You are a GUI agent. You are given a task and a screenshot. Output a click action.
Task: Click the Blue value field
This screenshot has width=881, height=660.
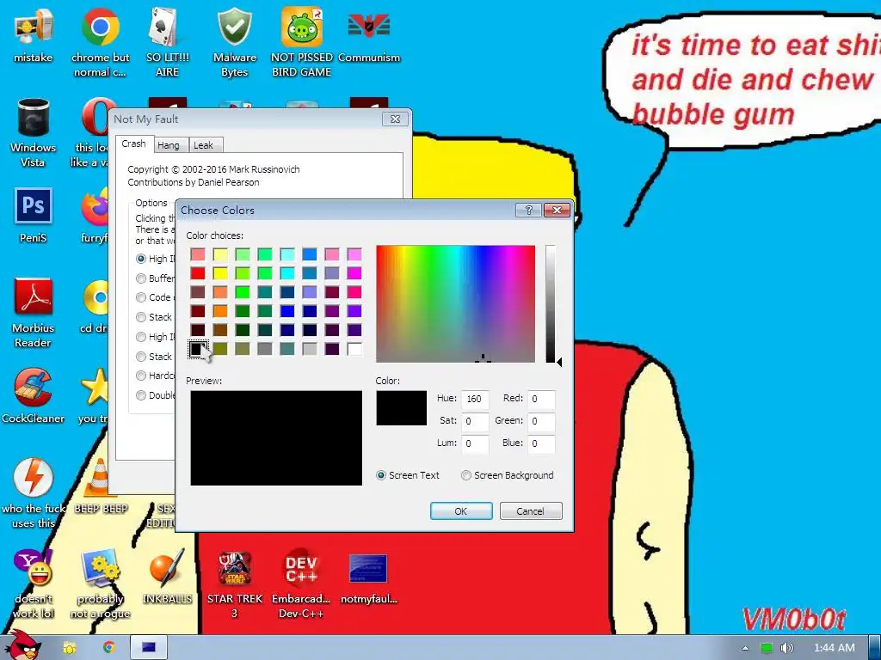[542, 444]
